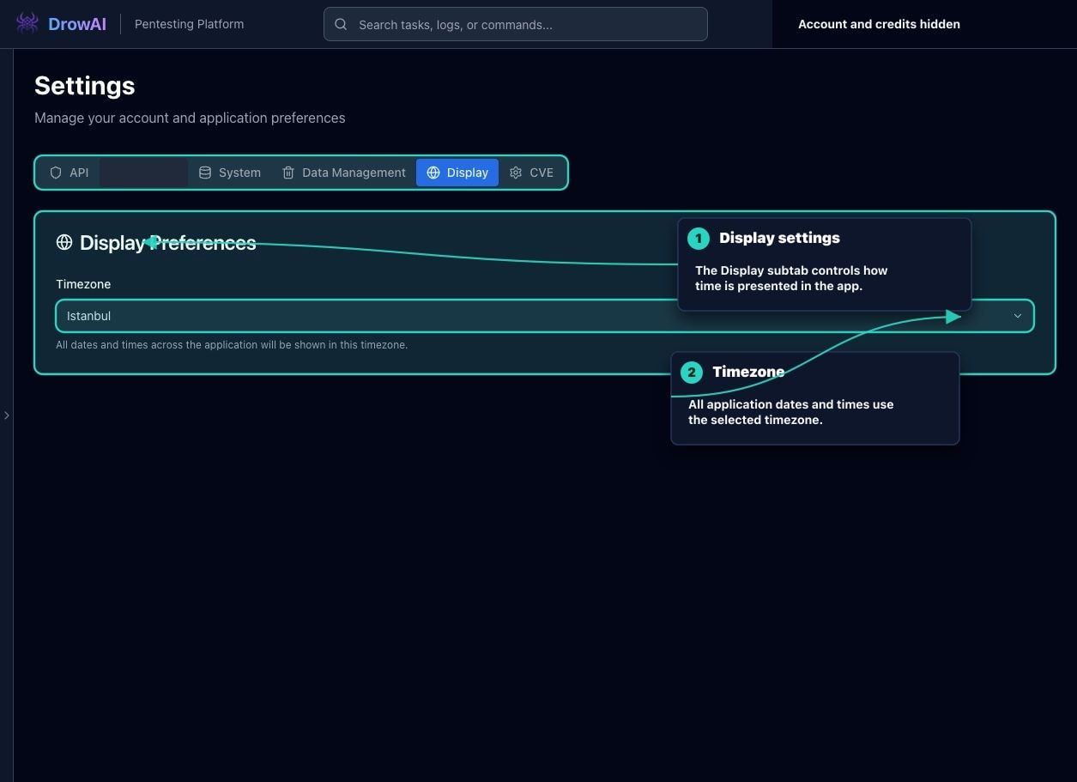Click the Pentesting Platform label
The height and width of the screenshot is (782, 1077).
(189, 24)
